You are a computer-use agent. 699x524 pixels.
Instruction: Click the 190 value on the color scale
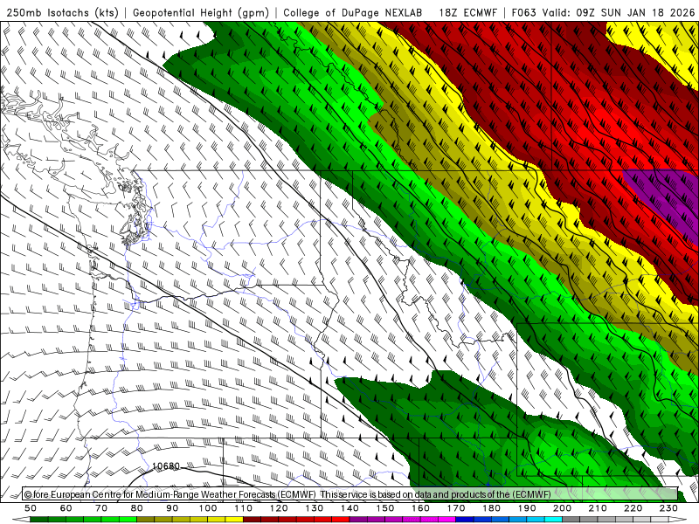pyautogui.click(x=527, y=508)
